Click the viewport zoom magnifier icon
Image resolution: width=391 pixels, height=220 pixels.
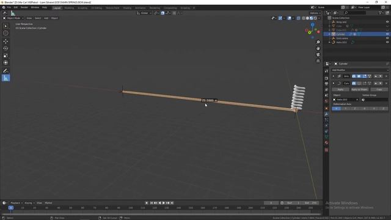coord(318,42)
